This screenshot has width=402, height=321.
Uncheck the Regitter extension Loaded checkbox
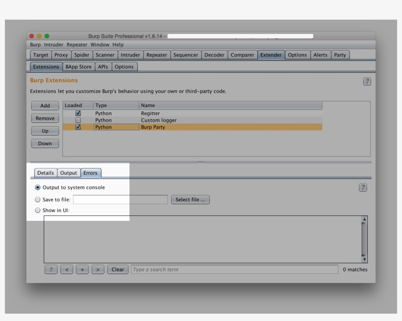coord(78,113)
